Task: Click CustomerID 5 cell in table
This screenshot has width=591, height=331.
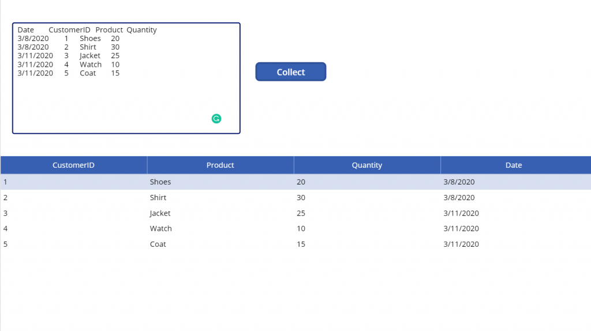Action: [x=73, y=244]
